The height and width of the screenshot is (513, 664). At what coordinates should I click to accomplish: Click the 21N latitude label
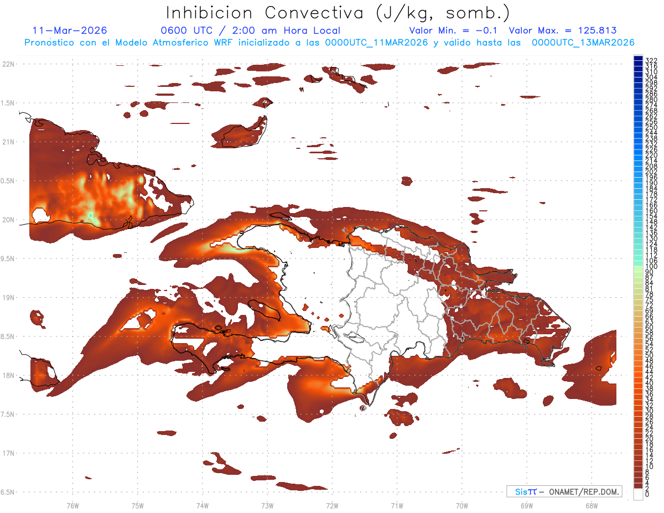pyautogui.click(x=8, y=142)
